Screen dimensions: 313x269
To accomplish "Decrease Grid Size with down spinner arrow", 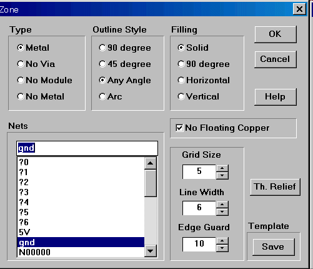I will point(222,176).
